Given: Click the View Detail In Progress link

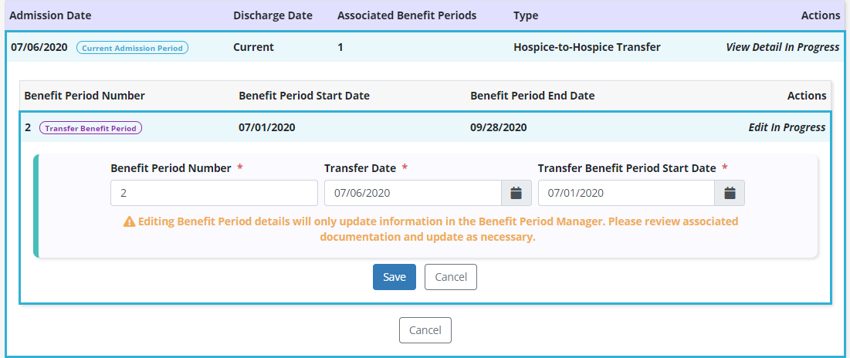Looking at the screenshot, I should (782, 47).
